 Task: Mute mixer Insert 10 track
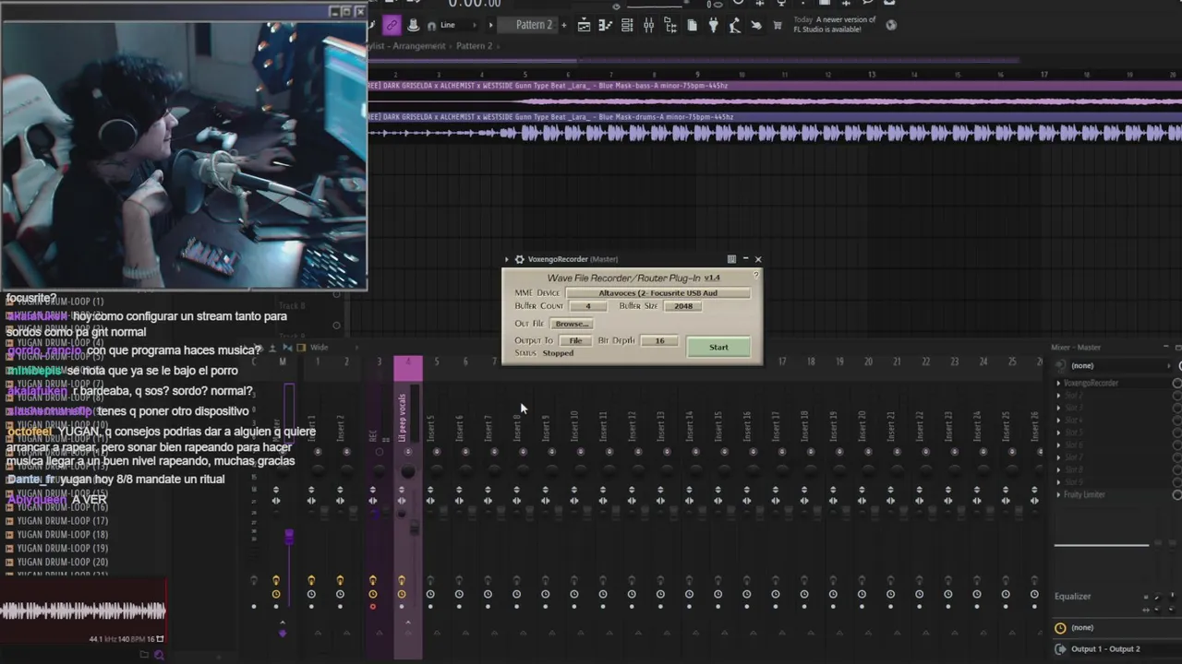coord(580,452)
